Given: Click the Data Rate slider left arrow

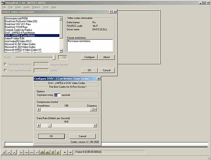Looking at the screenshot, I should (x=39, y=126).
